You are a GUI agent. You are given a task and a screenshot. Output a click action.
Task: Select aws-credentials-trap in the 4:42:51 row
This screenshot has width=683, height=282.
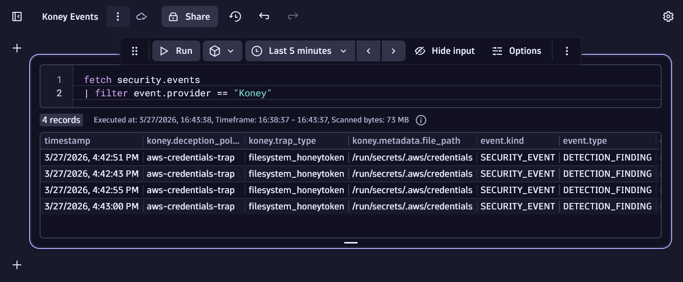190,158
